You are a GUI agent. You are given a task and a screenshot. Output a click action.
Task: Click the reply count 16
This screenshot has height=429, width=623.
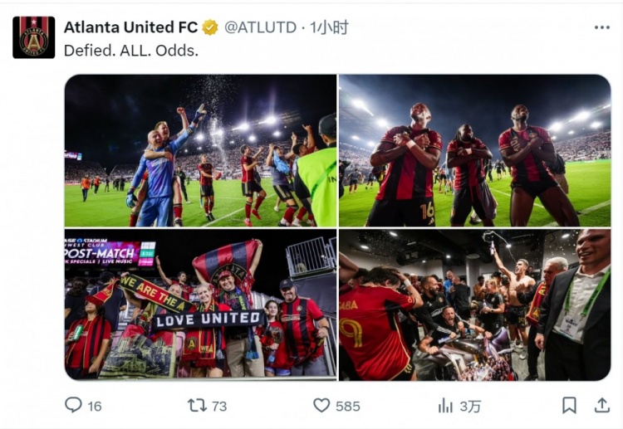pyautogui.click(x=95, y=406)
